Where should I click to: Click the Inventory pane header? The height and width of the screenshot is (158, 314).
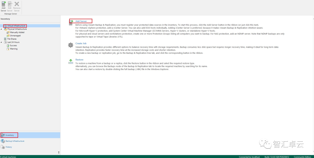tap(5, 19)
